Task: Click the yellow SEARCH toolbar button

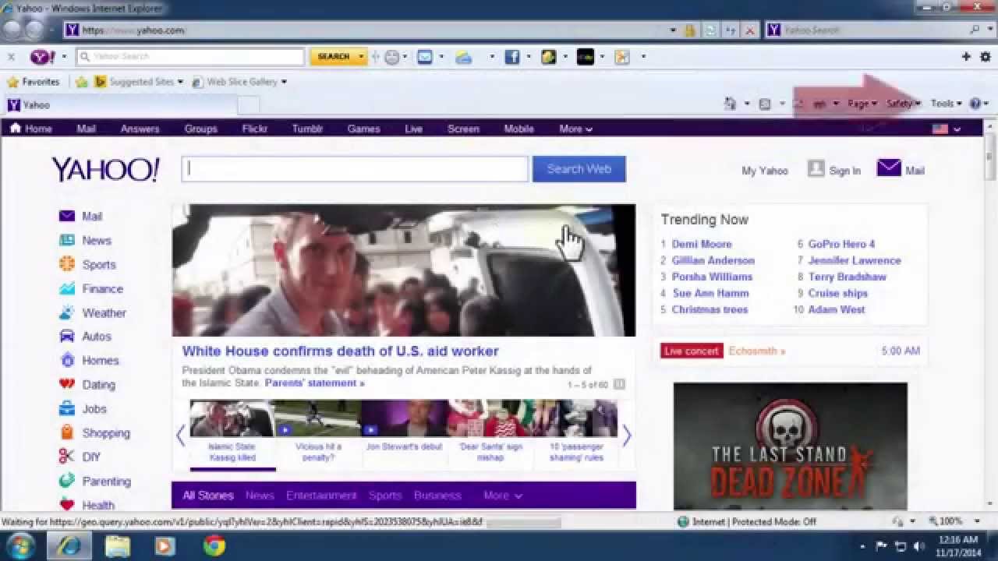Action: coord(334,57)
